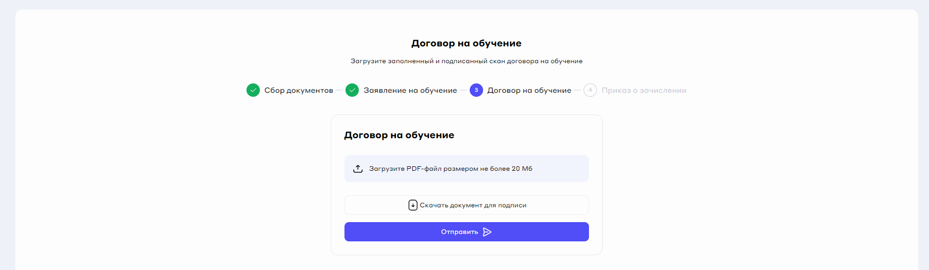Click the greyed-out step 4 circle
929x270 pixels.
coord(590,90)
